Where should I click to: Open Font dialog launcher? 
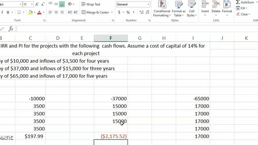[44, 21]
